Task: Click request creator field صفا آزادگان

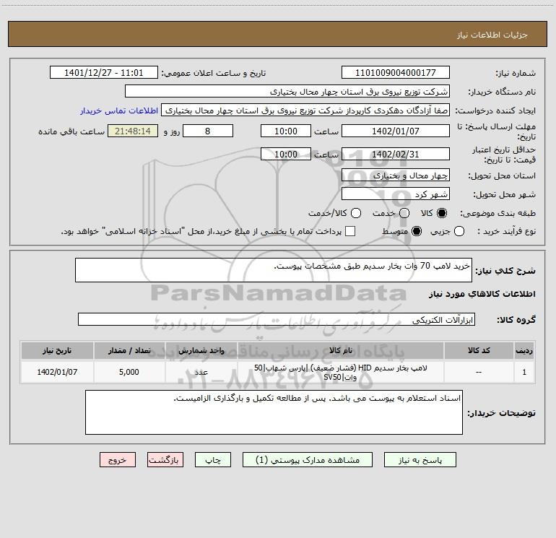Action: click(x=305, y=110)
